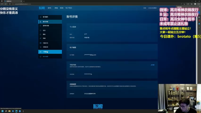Open the lock icon privacy item
This screenshot has height=113, width=201.
pyautogui.click(x=50, y=34)
